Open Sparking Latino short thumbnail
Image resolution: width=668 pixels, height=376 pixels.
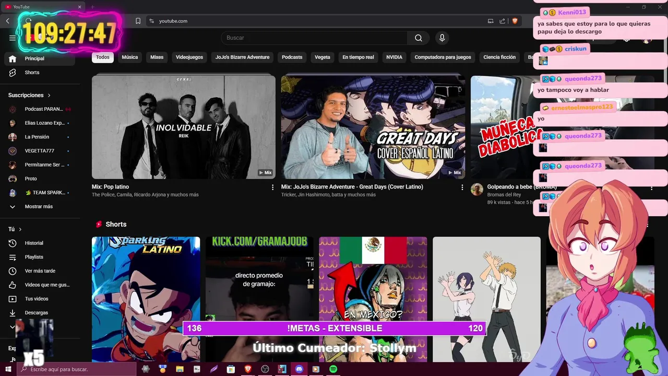pos(146,299)
